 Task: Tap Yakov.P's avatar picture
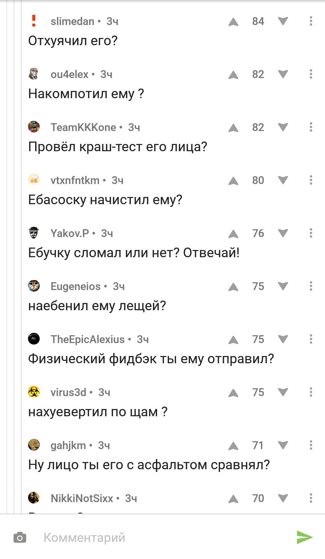click(34, 233)
